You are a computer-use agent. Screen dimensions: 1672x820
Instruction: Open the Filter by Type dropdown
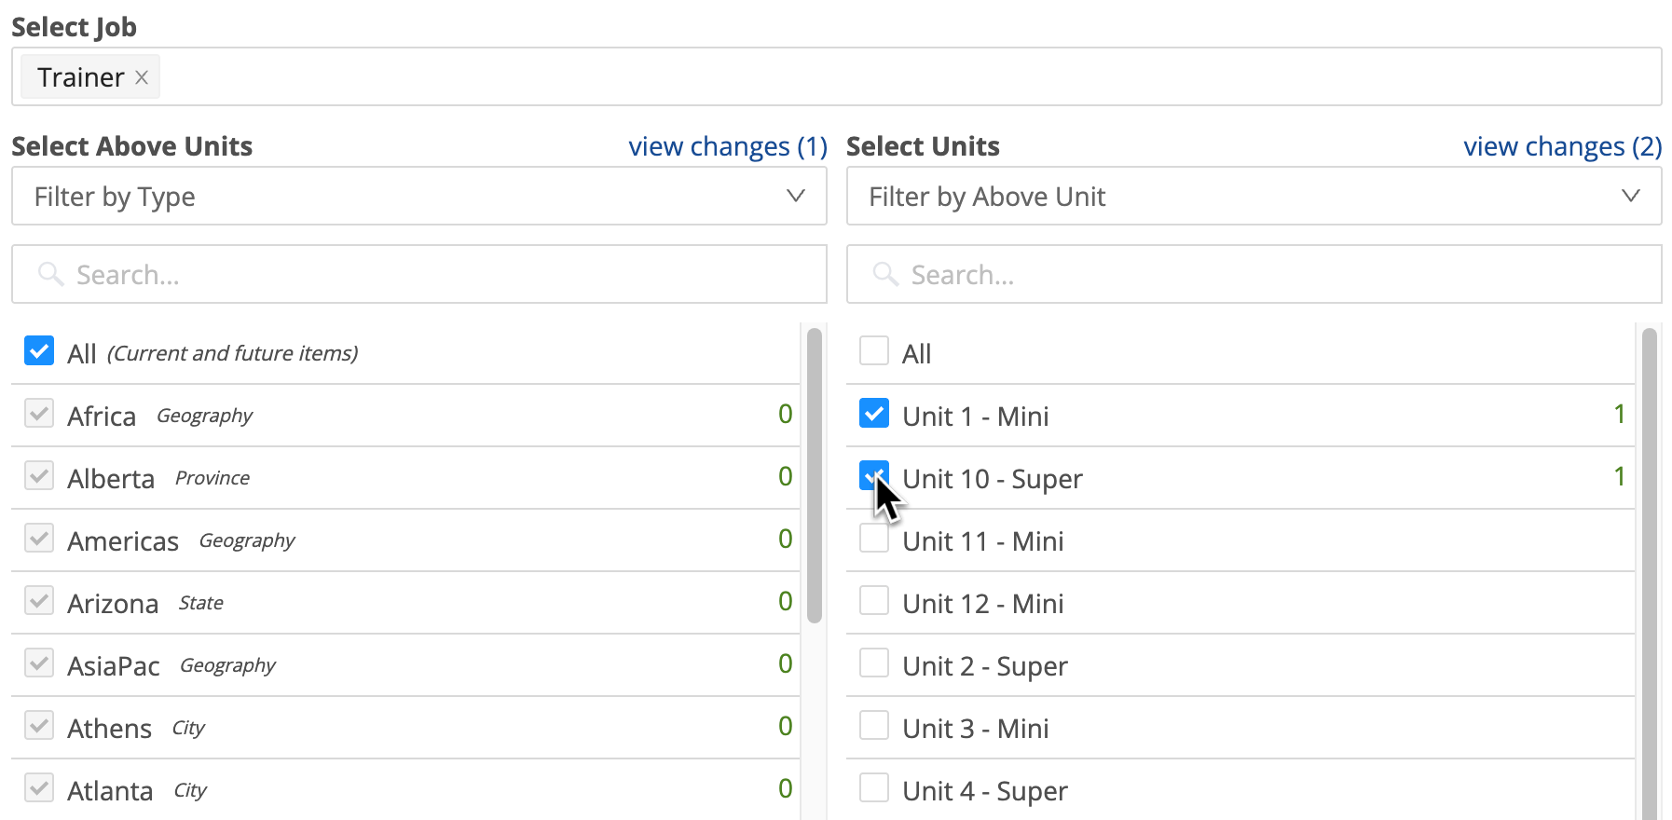click(x=419, y=197)
